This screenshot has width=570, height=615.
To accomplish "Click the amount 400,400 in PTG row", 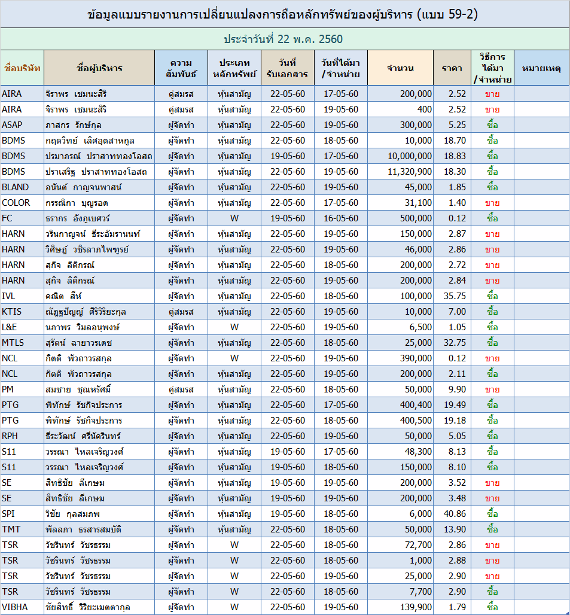I will (x=416, y=405).
